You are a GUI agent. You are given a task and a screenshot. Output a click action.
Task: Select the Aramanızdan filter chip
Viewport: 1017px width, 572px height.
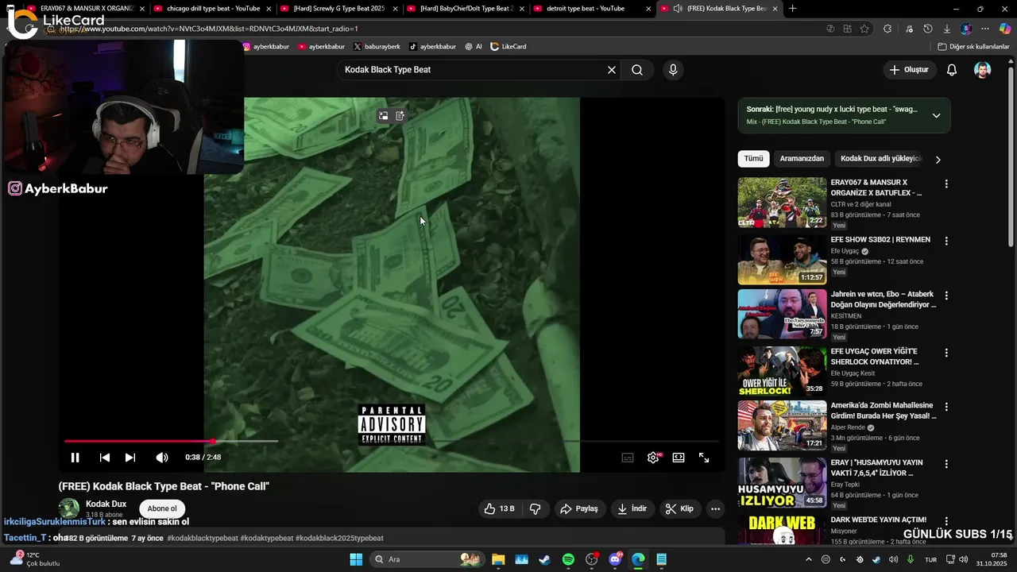(x=802, y=158)
